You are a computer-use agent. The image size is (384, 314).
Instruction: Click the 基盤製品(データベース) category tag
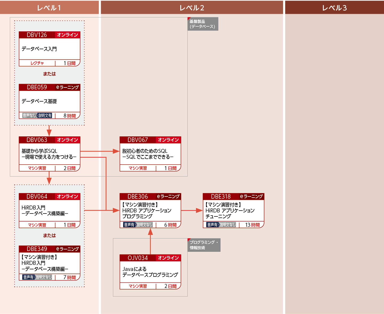tap(203, 24)
